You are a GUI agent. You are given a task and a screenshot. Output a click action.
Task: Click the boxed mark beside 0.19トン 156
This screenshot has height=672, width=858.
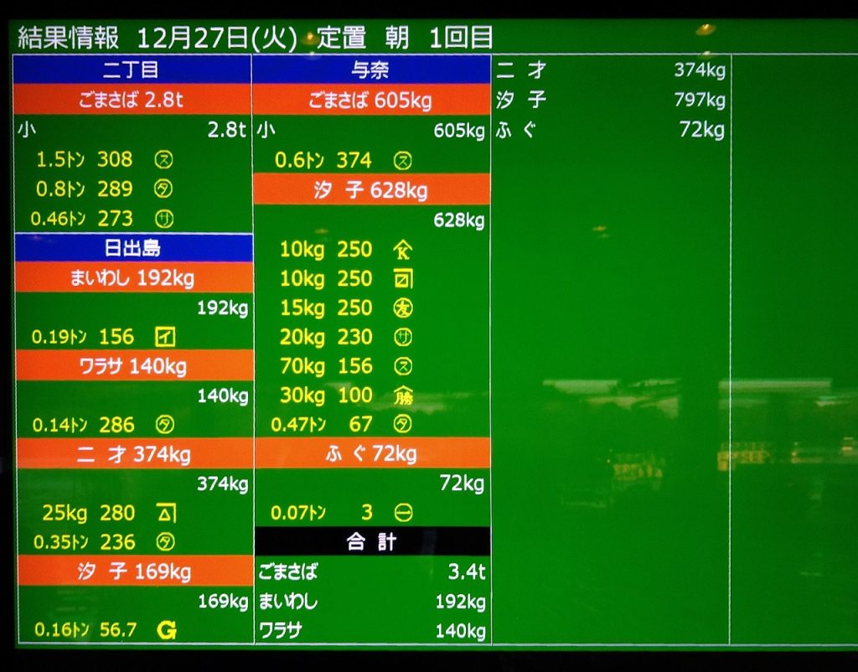pos(165,337)
